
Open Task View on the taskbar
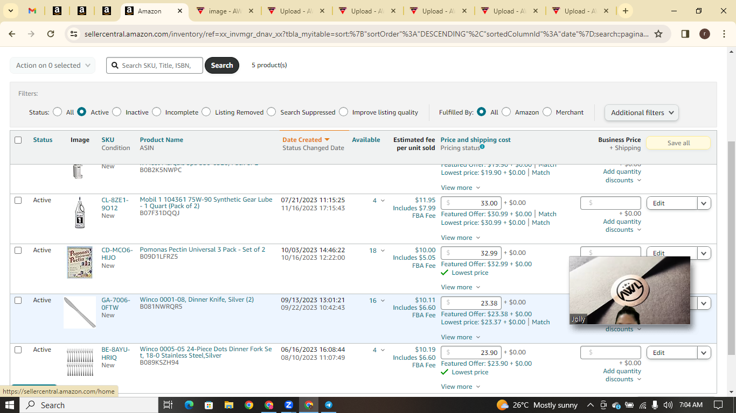(168, 405)
